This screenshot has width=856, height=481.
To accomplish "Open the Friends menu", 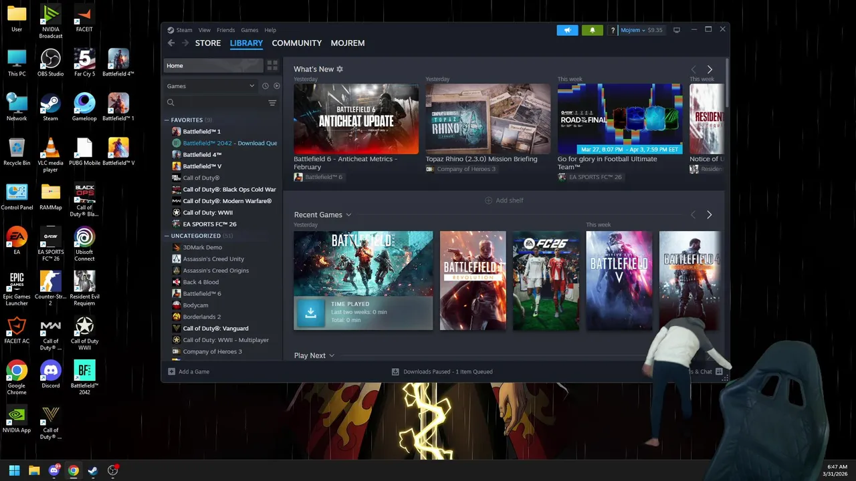I will [x=225, y=30].
